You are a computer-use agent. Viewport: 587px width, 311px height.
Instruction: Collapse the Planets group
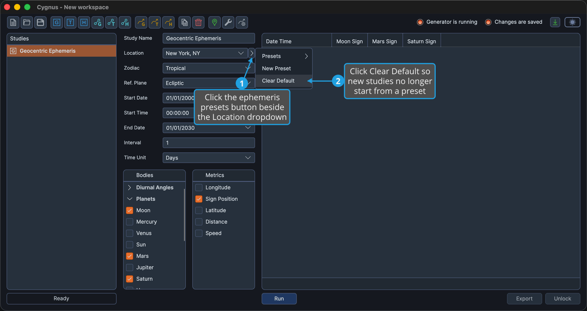(x=130, y=199)
